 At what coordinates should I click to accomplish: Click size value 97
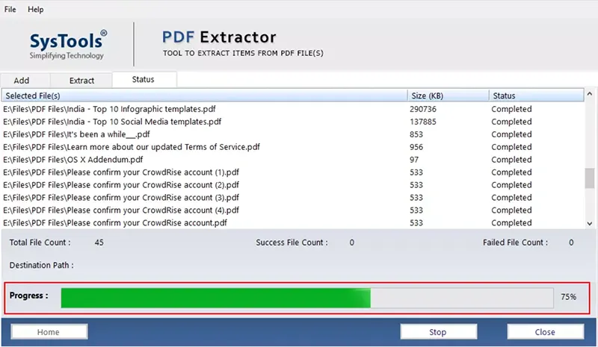[x=414, y=159]
